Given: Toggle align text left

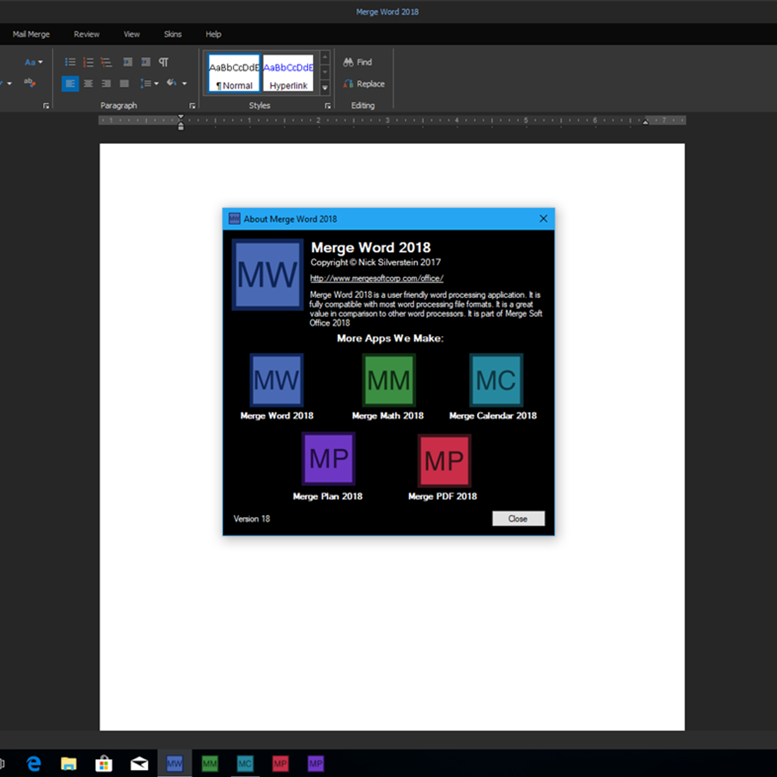Looking at the screenshot, I should pyautogui.click(x=70, y=84).
